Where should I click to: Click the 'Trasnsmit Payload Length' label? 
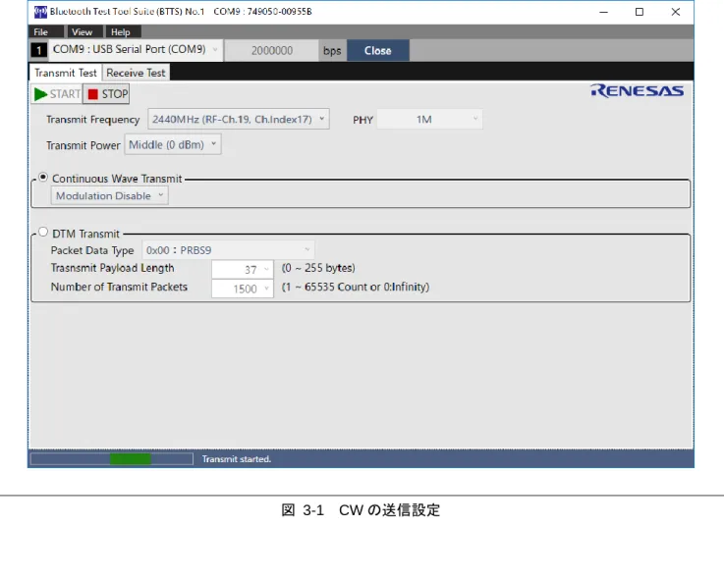[x=112, y=268]
